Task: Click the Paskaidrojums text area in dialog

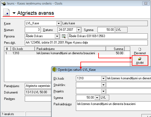Action: click(113, 106)
